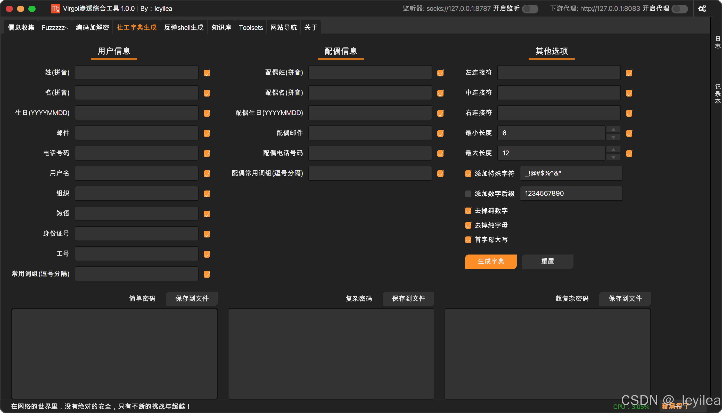The height and width of the screenshot is (413, 722).
Task: Uncheck the 去掉纯数字 option
Action: pos(468,211)
